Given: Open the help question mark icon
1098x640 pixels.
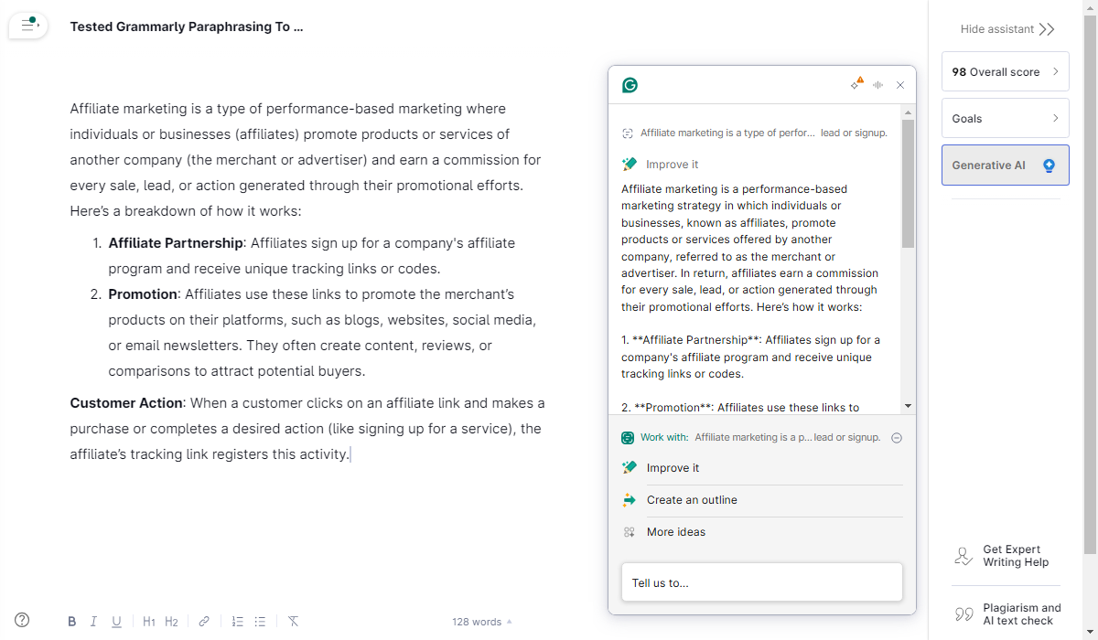Looking at the screenshot, I should tap(22, 620).
